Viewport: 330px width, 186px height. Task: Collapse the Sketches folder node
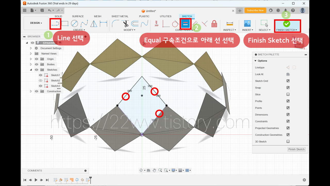tap(31, 70)
